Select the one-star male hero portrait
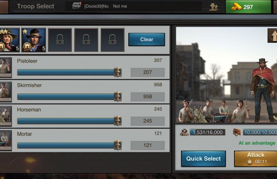Viewport: 277px width, 179px height. coord(33,40)
